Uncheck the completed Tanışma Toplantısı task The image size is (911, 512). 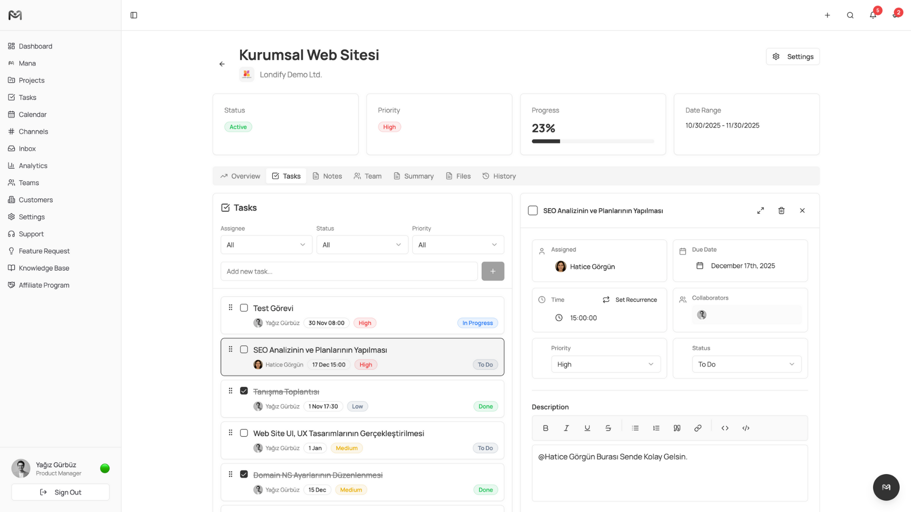pyautogui.click(x=244, y=391)
